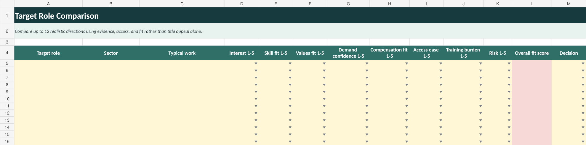Open Values fit dropdown in row 7
586x145 pixels.
[324, 78]
